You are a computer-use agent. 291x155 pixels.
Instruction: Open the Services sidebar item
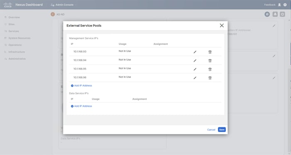(x=14, y=31)
